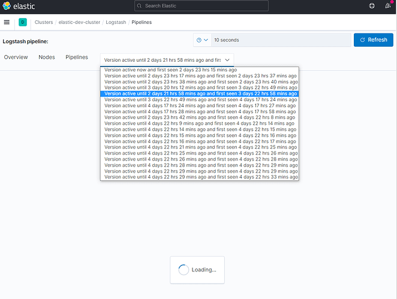The image size is (397, 299).
Task: Click the Refresh button
Action: click(374, 40)
